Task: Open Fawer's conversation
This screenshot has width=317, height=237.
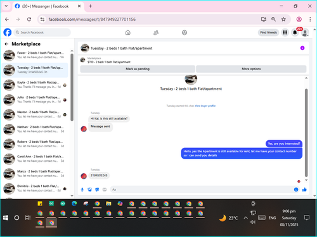Action: (35, 55)
